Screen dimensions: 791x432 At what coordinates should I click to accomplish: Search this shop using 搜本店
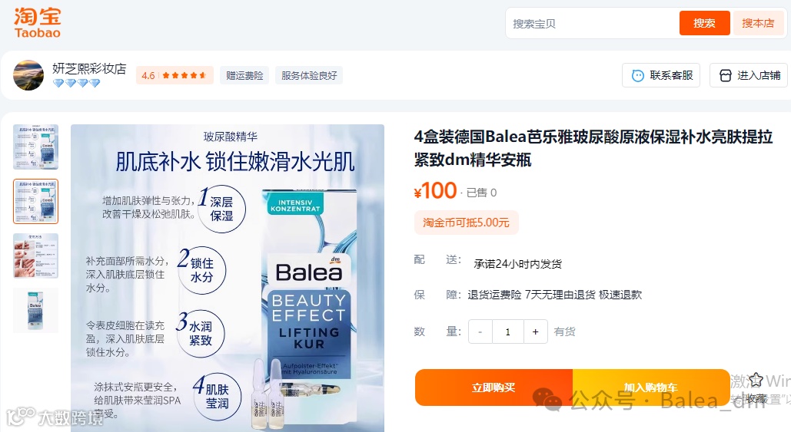coord(758,23)
